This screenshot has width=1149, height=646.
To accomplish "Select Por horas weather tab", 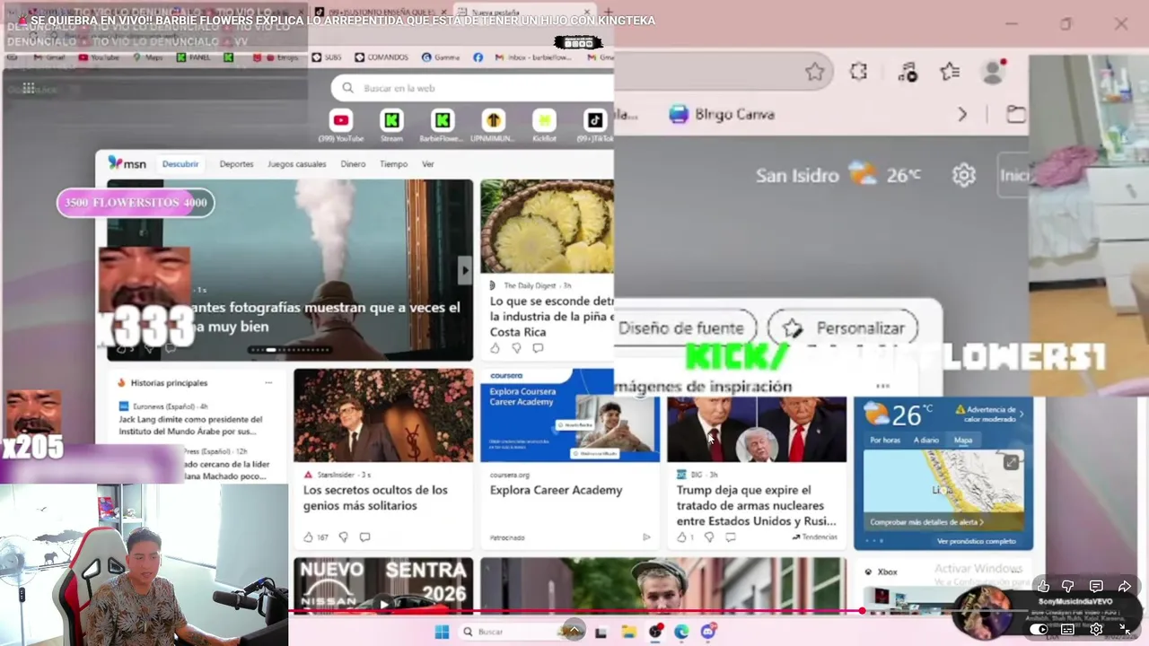I will click(884, 440).
